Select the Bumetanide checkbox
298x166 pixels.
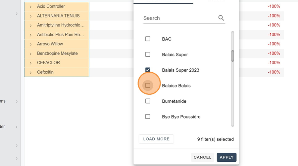[148, 101]
